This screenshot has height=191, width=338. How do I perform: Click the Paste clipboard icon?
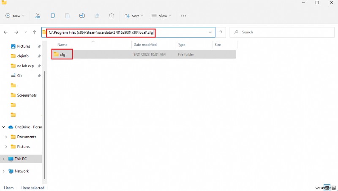(67, 16)
